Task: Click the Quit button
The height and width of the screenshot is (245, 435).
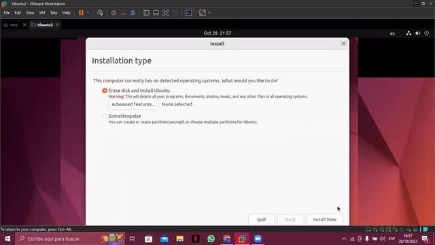Action: tap(261, 219)
